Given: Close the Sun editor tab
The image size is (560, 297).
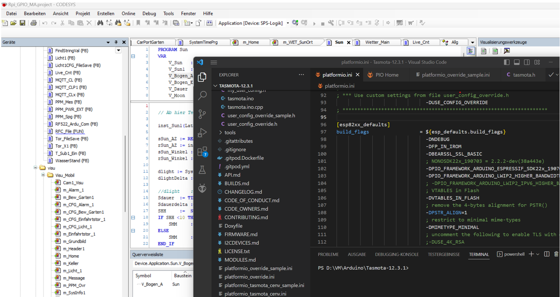Looking at the screenshot, I should (348, 42).
